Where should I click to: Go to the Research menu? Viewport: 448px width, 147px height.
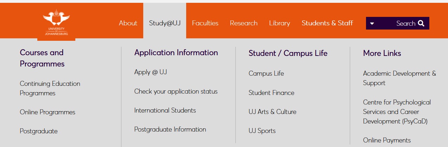[244, 23]
